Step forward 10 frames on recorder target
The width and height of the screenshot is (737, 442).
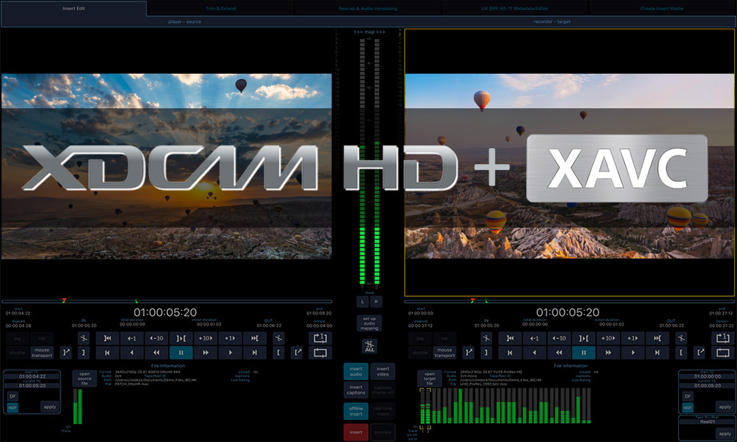click(608, 338)
